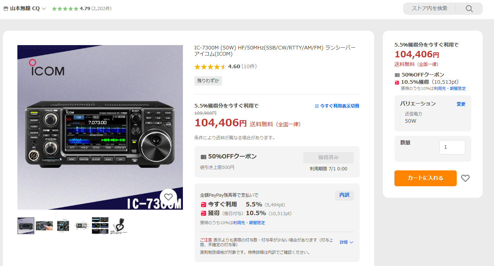Click the search magnifier icon

click(469, 9)
